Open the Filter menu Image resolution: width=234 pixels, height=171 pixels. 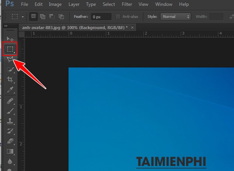tap(127, 4)
